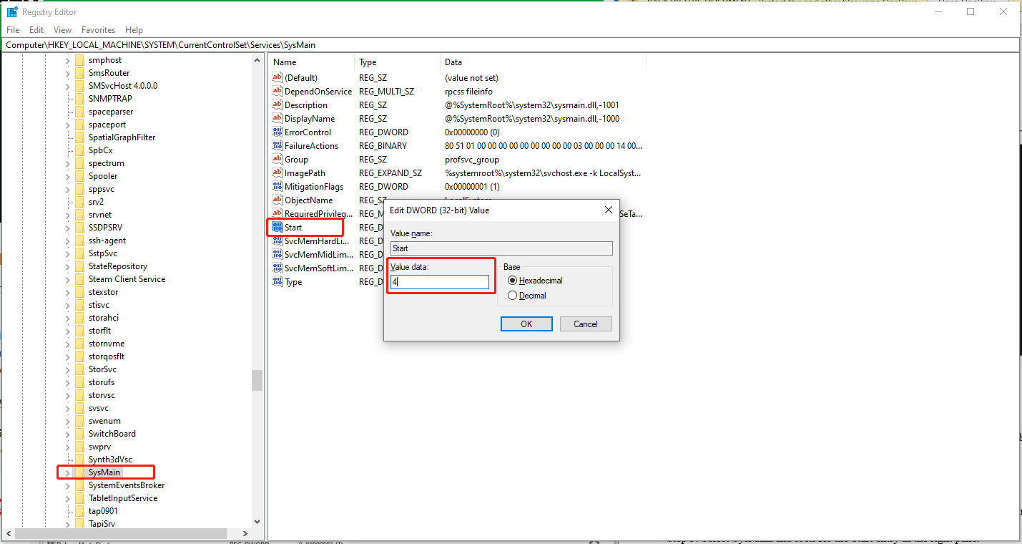The image size is (1022, 544).
Task: Click the TabletInputService folder icon
Action: pos(79,498)
